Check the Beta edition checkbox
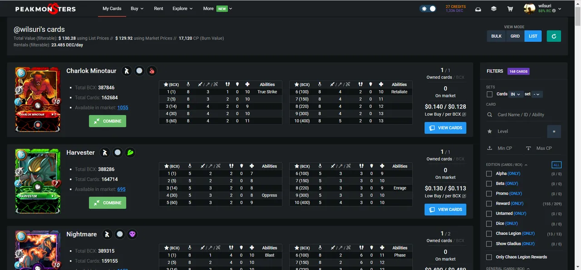The height and width of the screenshot is (270, 581). coord(489,184)
